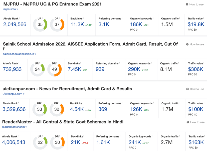Open ReaderMaster's $163K traffic value
Image resolution: width=208 pixels, height=152 pixels.
196,142
